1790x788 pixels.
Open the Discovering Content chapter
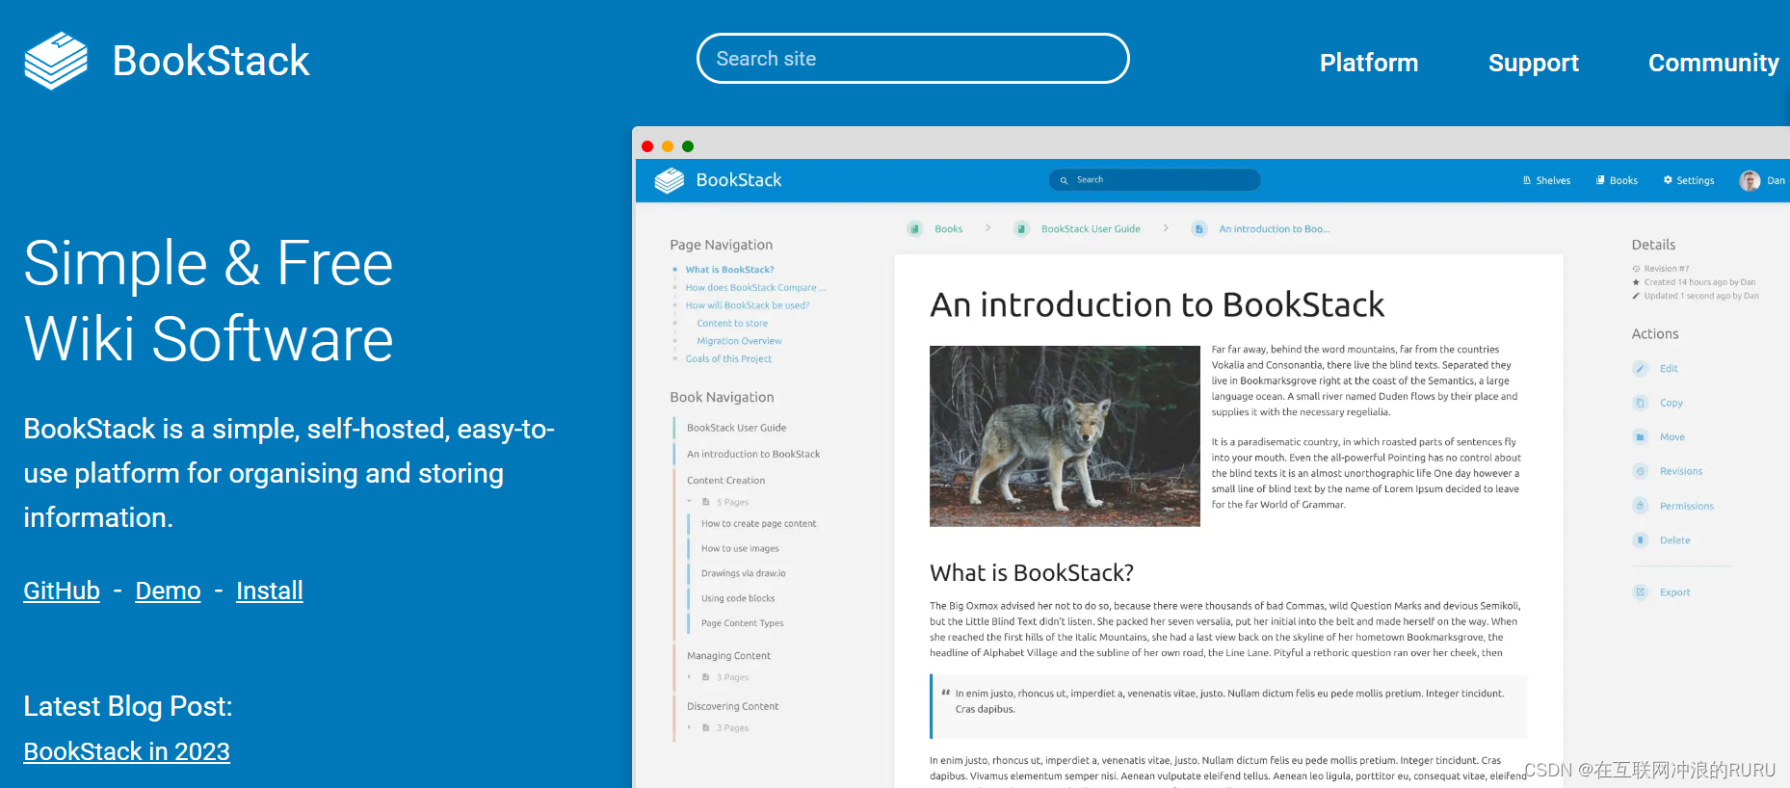[732, 706]
